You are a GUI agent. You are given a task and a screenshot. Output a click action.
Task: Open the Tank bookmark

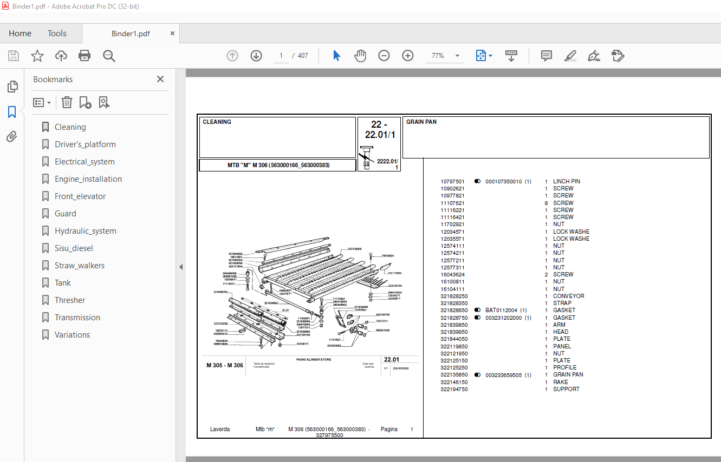tap(63, 283)
